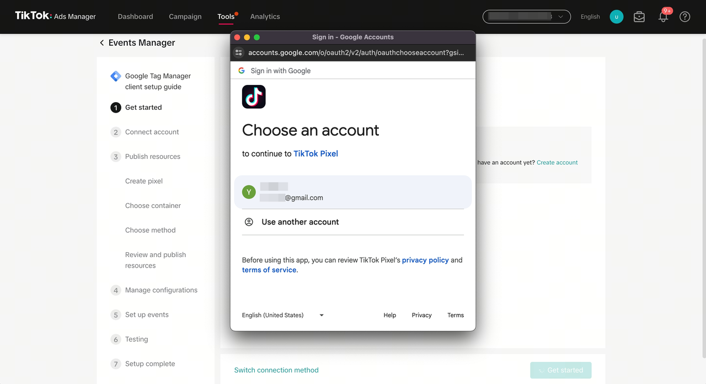Click the Switch connection method link
The height and width of the screenshot is (384, 706).
coord(276,370)
